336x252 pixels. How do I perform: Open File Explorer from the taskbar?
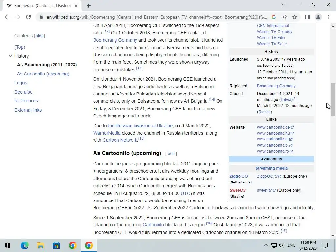[x=40, y=245]
